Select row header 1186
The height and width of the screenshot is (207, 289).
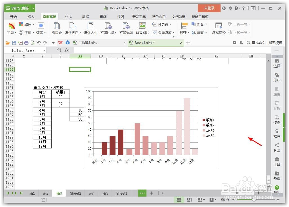coord(10,110)
